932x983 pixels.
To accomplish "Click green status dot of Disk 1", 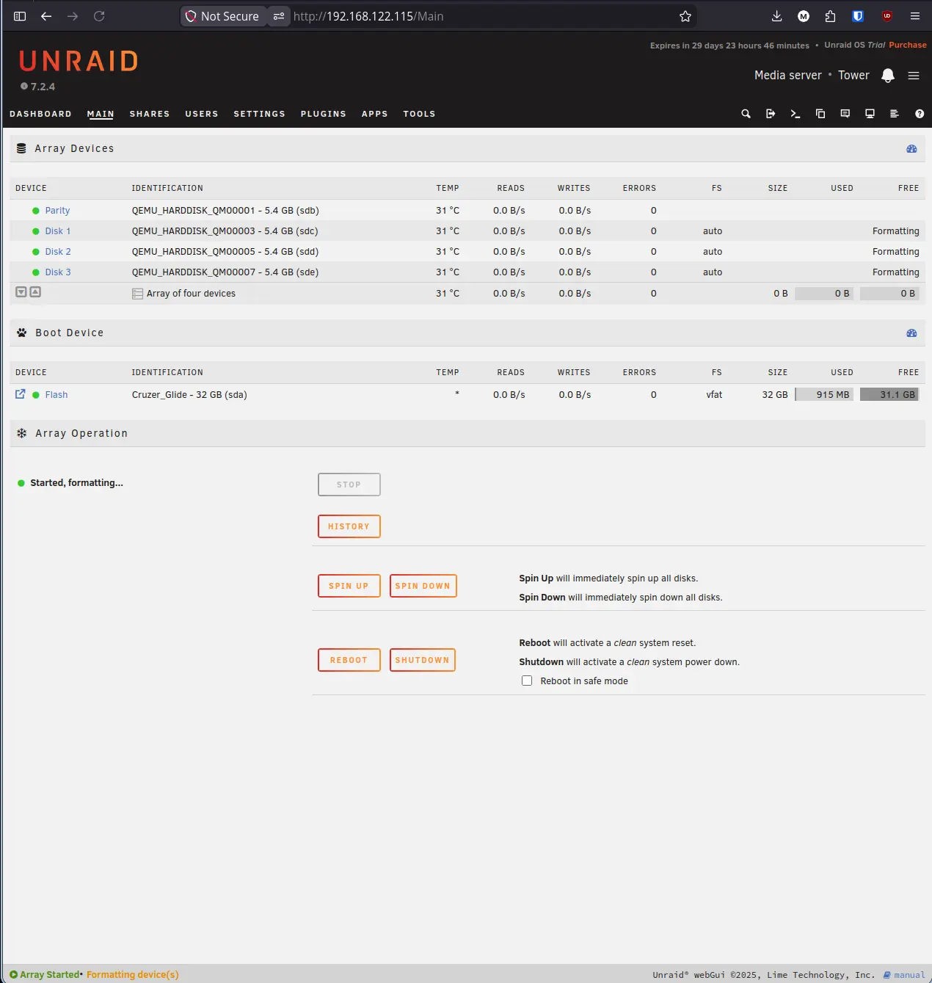I will (x=35, y=231).
